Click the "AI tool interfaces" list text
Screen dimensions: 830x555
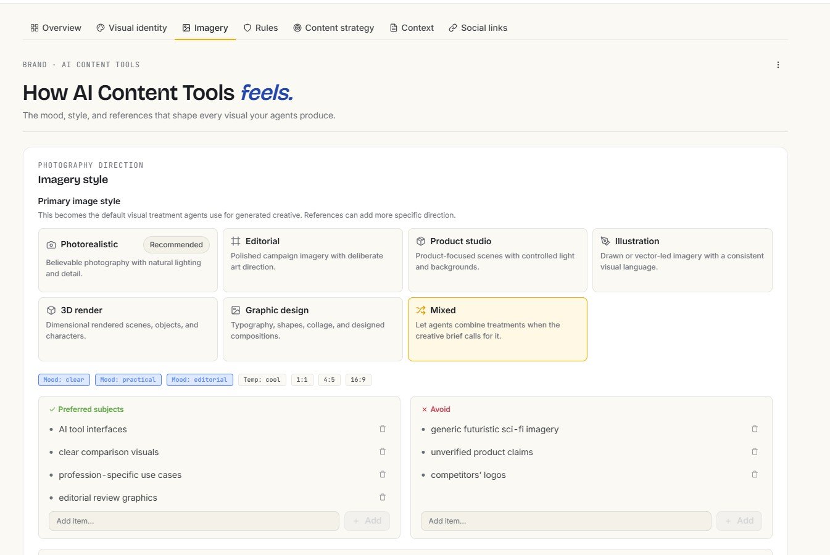[93, 429]
